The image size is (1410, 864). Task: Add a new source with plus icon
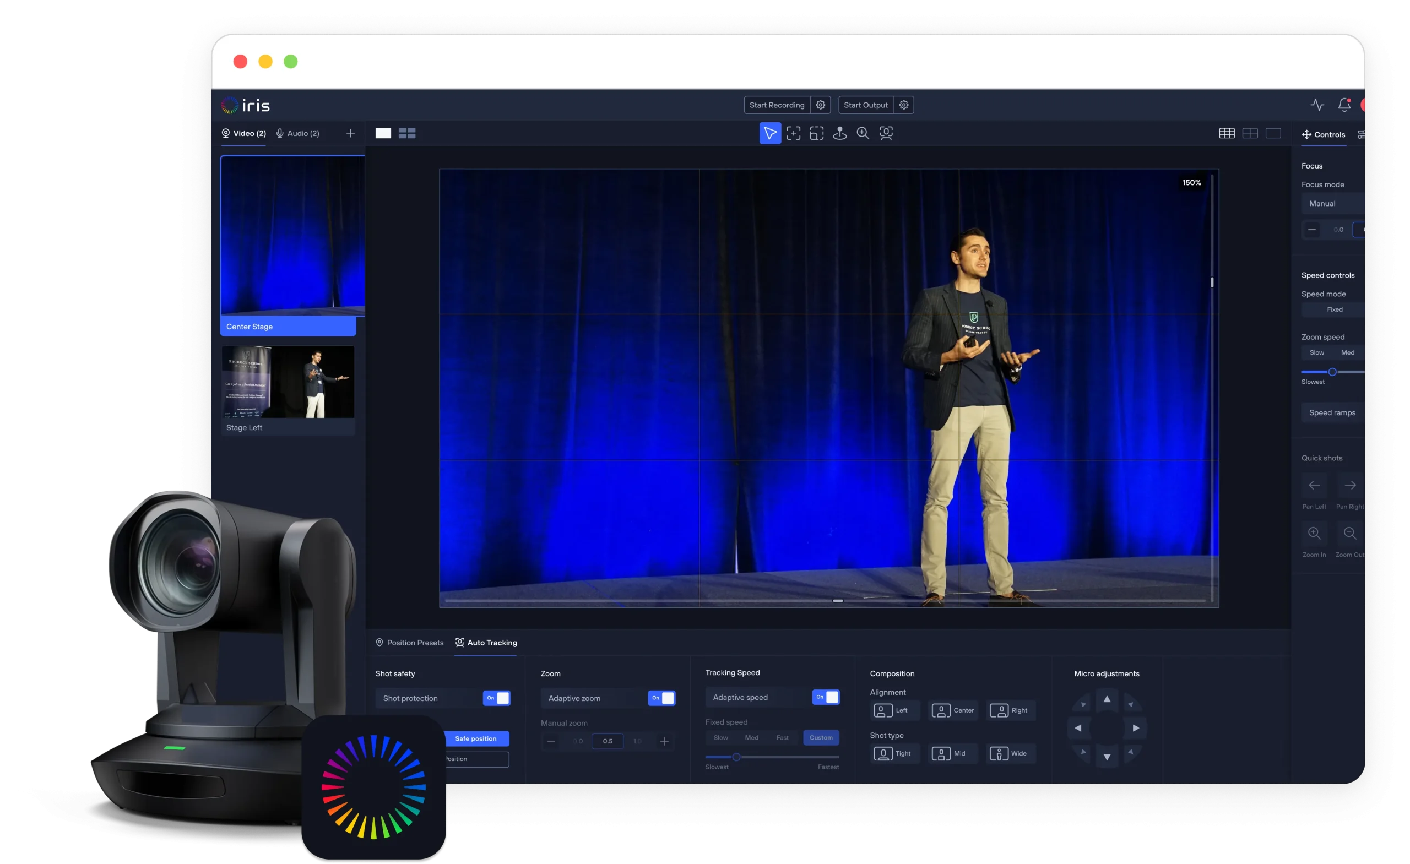pyautogui.click(x=350, y=133)
